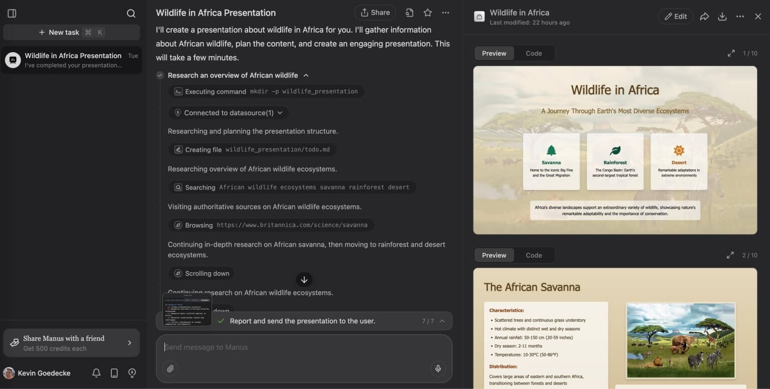Open the three-dot menu on the Wildlife panel

coord(740,16)
